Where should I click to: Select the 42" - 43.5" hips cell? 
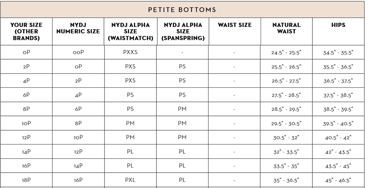tap(338, 152)
